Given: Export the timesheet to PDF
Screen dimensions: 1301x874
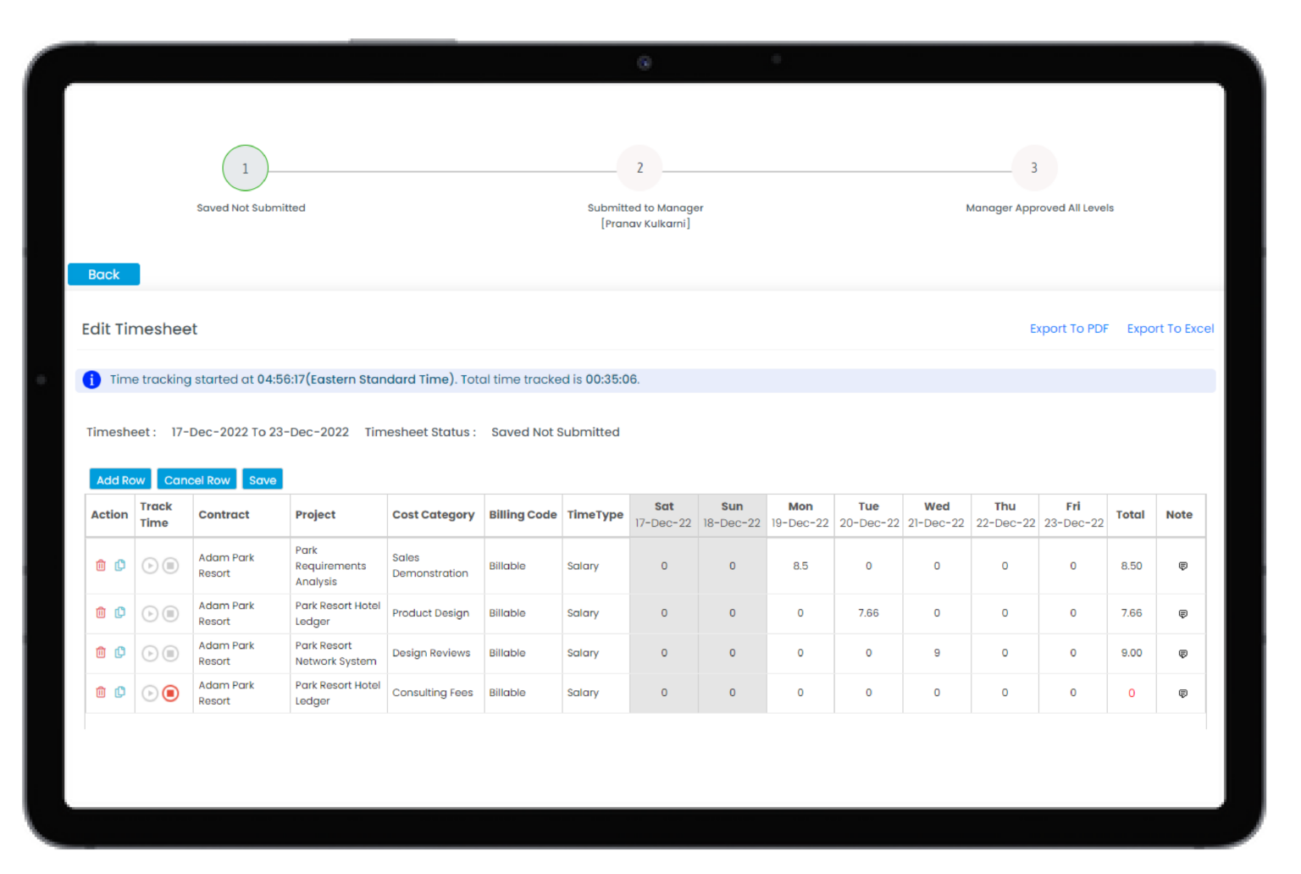Looking at the screenshot, I should [1069, 328].
